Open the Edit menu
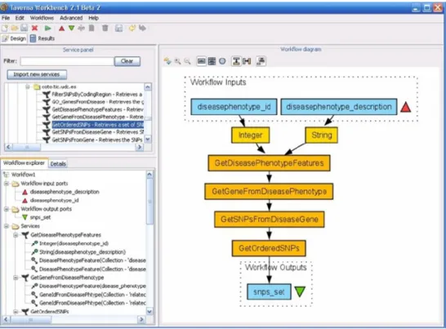The width and height of the screenshot is (446, 329). (x=20, y=18)
